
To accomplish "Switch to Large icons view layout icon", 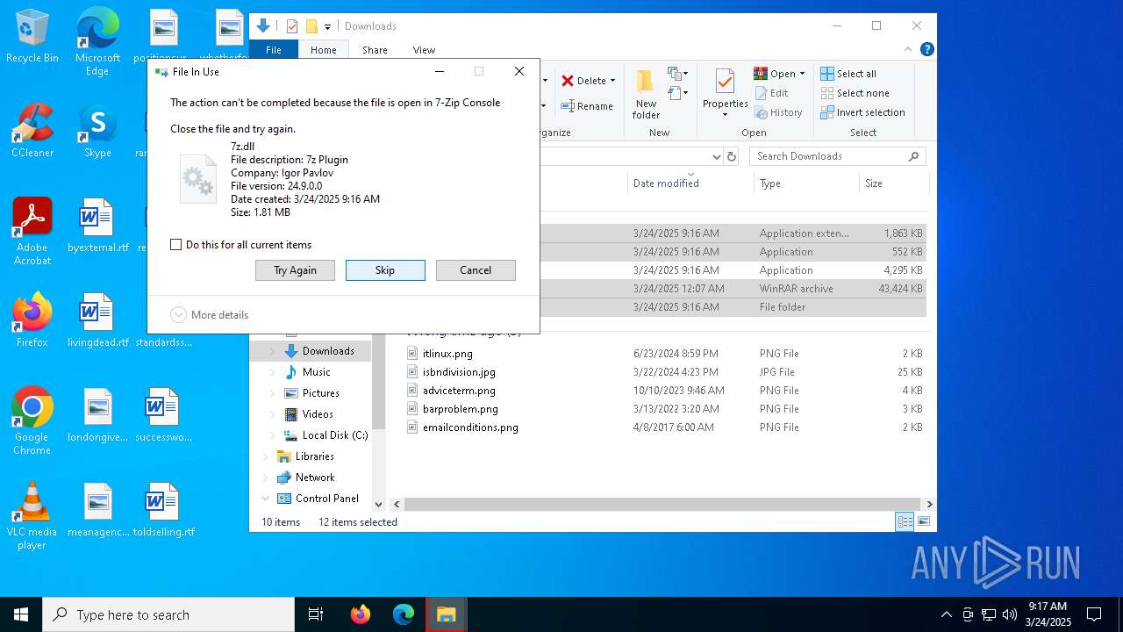I will [923, 522].
